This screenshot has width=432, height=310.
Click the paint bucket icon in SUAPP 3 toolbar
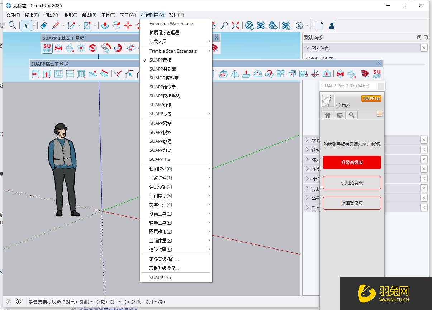pos(70,48)
